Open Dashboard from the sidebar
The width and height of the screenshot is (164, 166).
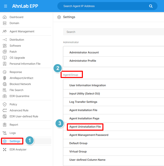tap(16, 17)
